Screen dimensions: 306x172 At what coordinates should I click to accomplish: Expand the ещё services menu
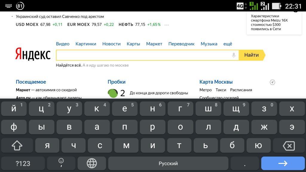[x=228, y=44]
